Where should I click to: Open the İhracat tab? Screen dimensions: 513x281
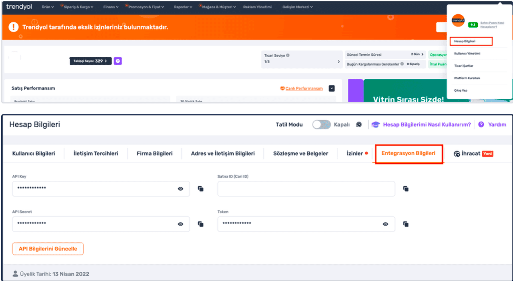tap(473, 153)
